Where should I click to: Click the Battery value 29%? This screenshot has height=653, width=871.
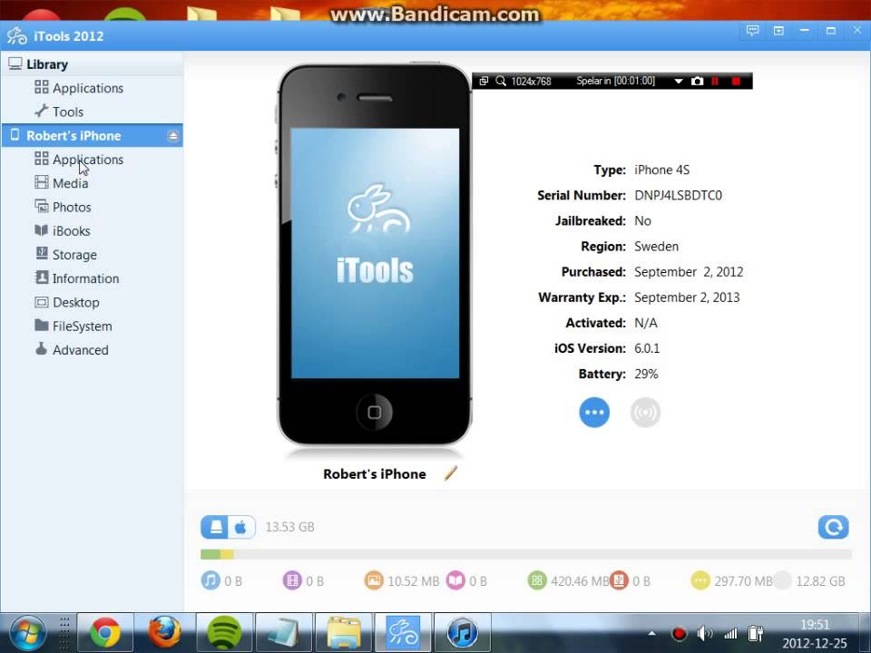pyautogui.click(x=646, y=375)
